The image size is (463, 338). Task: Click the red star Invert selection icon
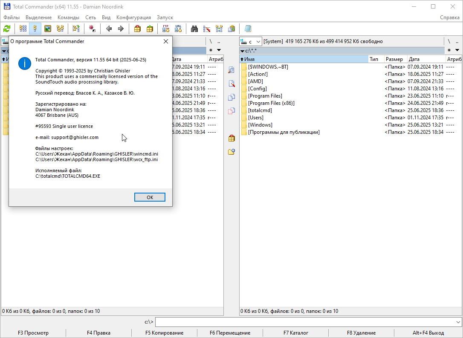pyautogui.click(x=92, y=29)
